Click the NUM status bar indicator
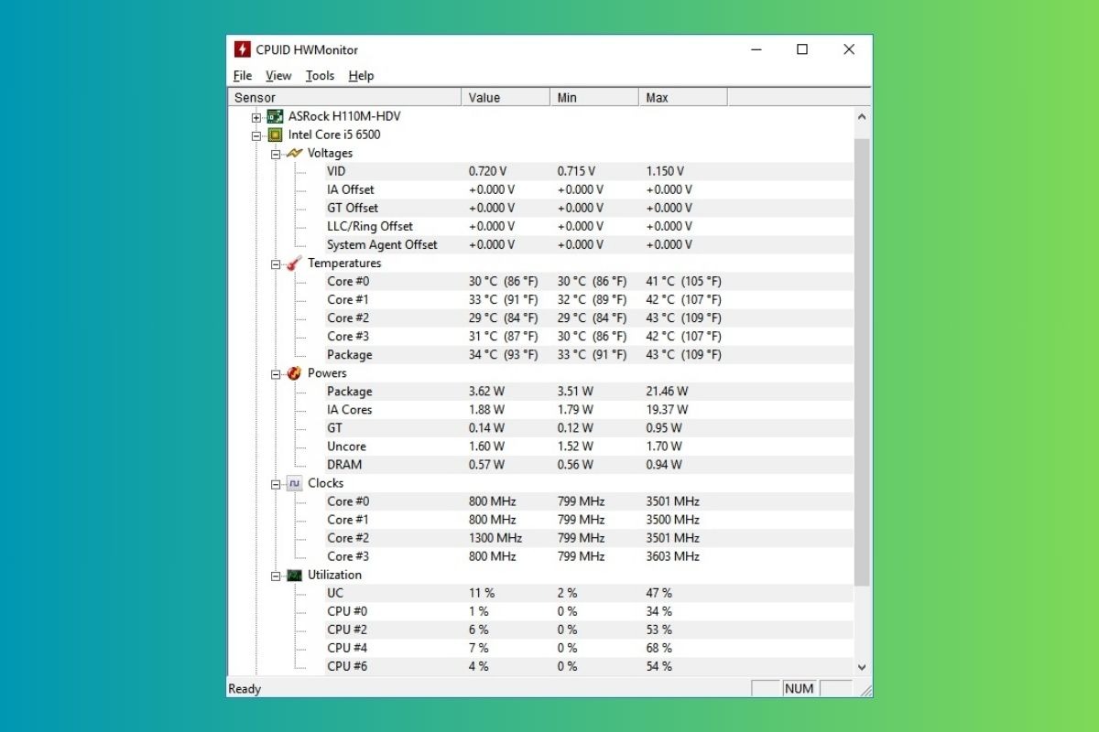The height and width of the screenshot is (732, 1099). point(800,689)
